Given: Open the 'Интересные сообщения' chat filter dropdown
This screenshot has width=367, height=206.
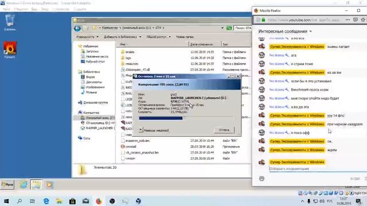Looking at the screenshot, I should [285, 31].
